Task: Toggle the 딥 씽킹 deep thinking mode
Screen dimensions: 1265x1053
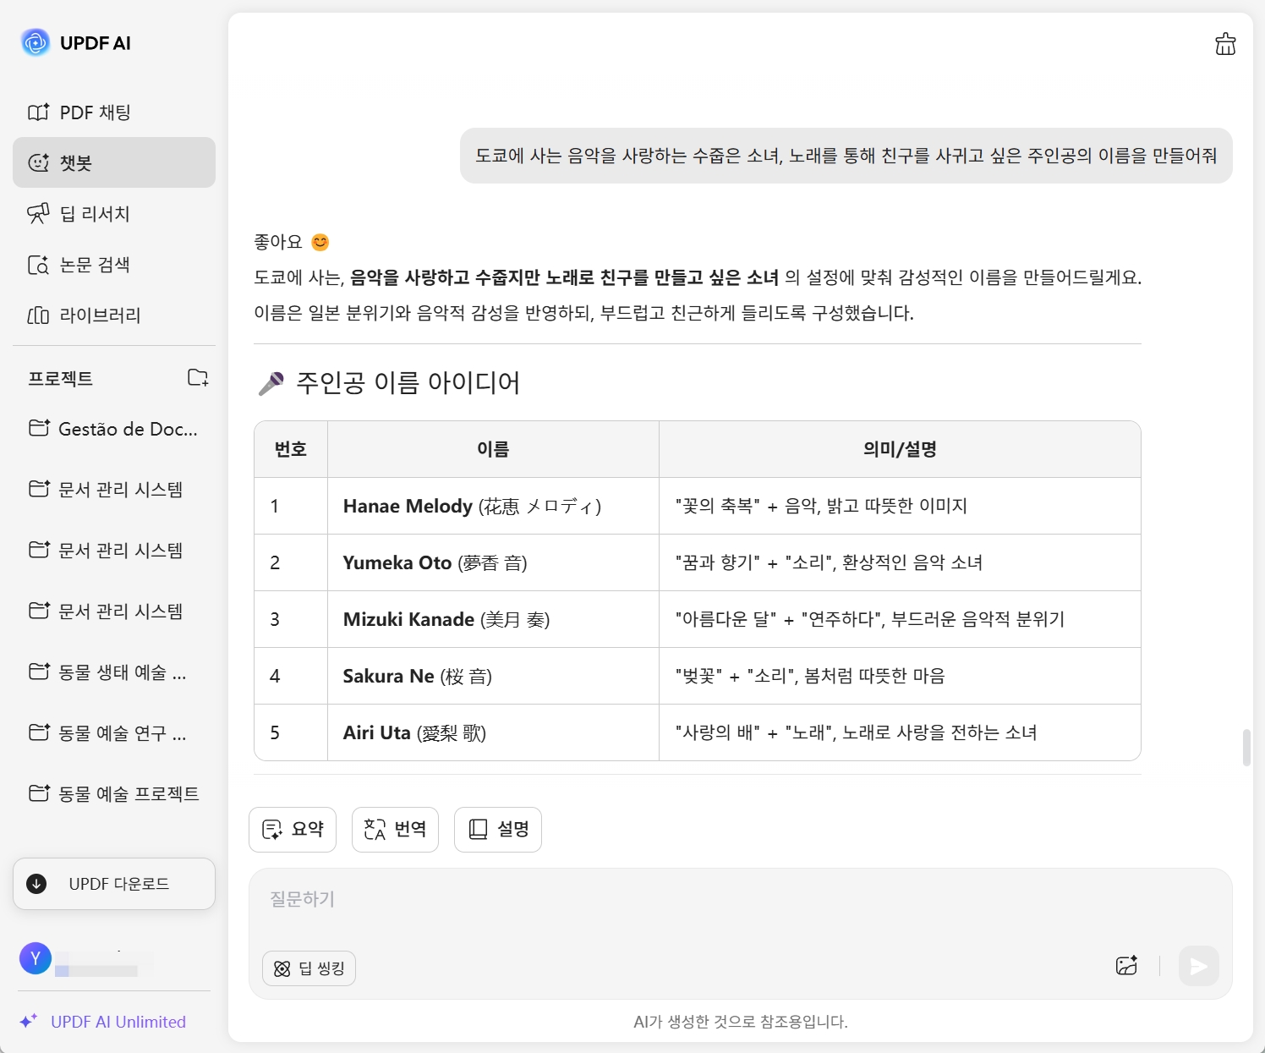Action: pyautogui.click(x=309, y=968)
